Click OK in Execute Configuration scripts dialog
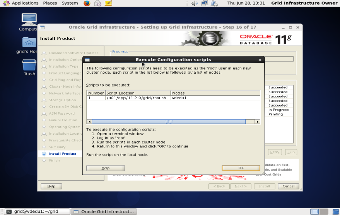Viewport: 340px width, 215px height. click(x=241, y=168)
